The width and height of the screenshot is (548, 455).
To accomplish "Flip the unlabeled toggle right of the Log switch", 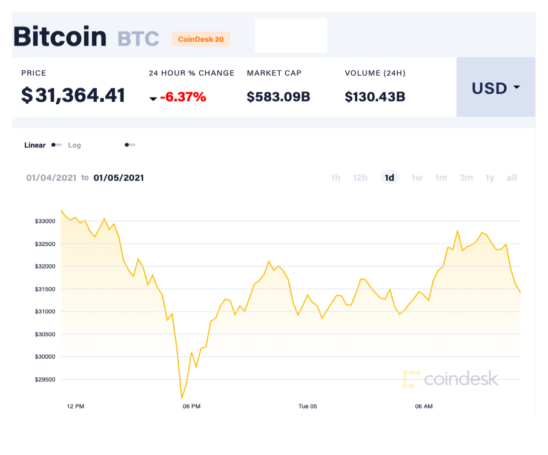I will 129,145.
